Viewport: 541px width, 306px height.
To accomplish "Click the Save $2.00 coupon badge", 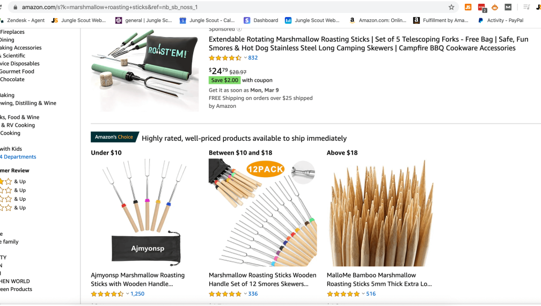I will pyautogui.click(x=224, y=80).
